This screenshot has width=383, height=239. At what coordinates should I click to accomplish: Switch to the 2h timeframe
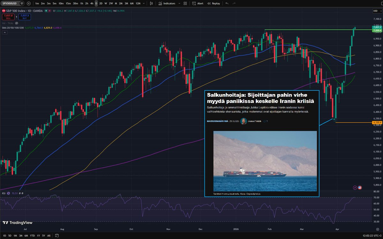(x=86, y=4)
